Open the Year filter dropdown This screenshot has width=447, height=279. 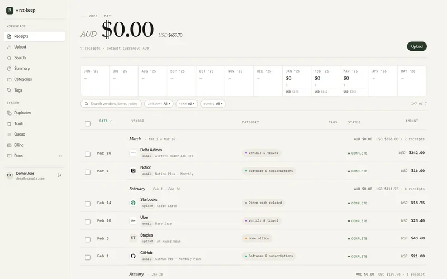point(187,104)
